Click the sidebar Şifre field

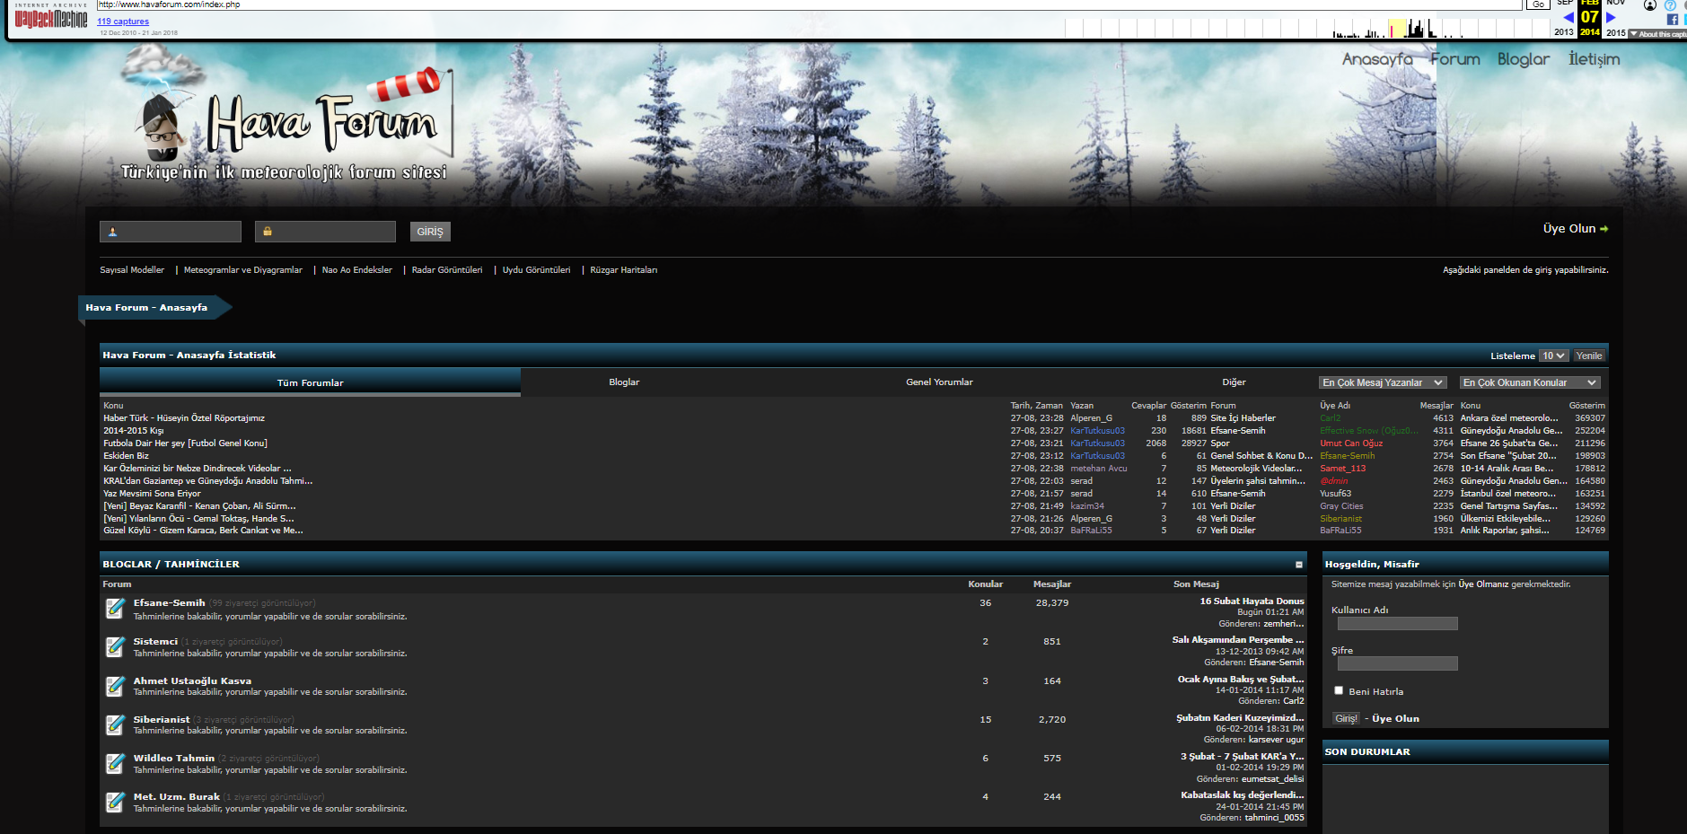point(1397,664)
